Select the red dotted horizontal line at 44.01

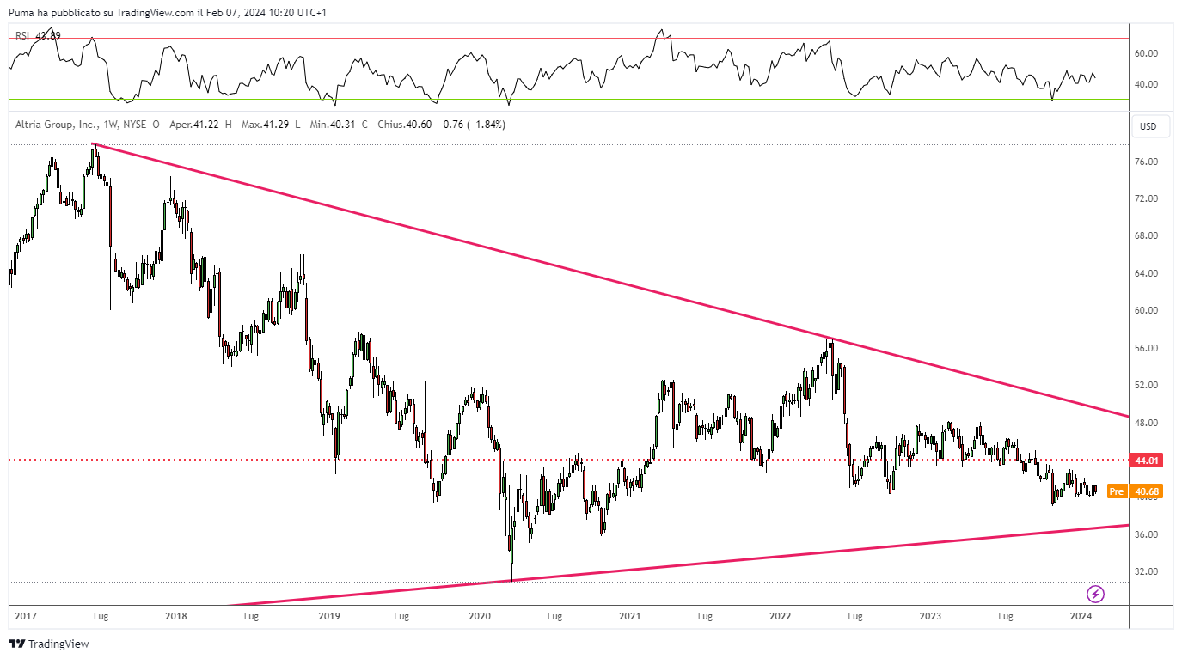point(567,460)
